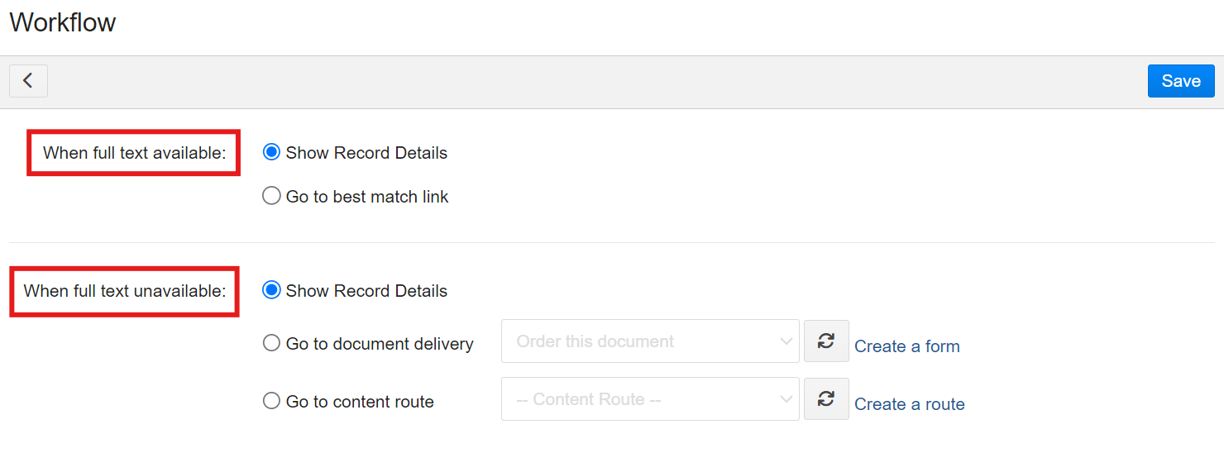This screenshot has height=453, width=1224.
Task: Choose the Go to content route radio button
Action: tap(271, 401)
